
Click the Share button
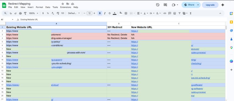tap(189, 5)
